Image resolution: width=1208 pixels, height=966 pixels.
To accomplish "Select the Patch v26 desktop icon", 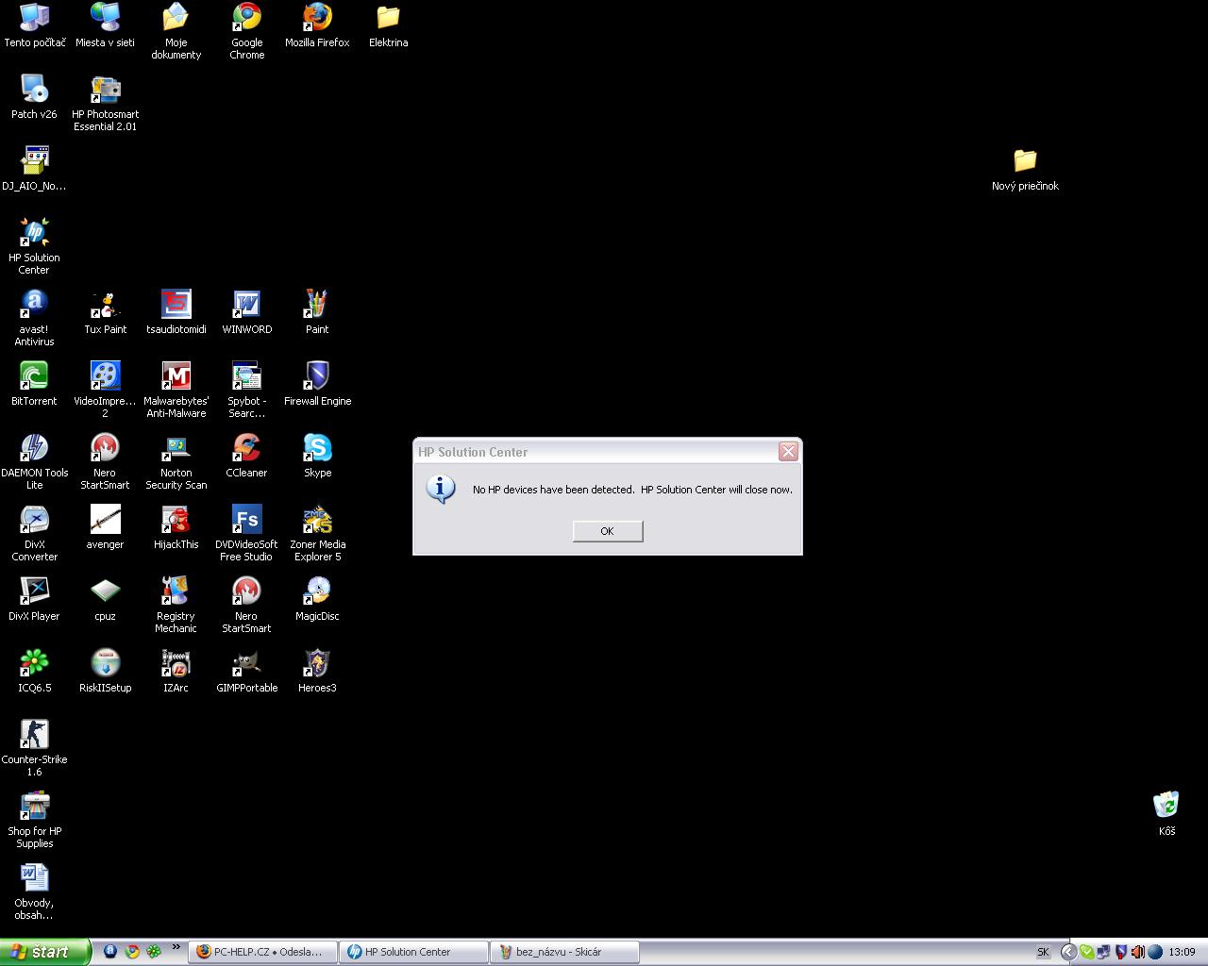I will (x=34, y=97).
